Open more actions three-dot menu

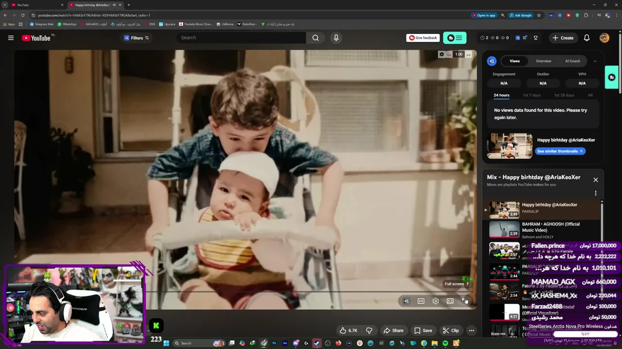pos(471,331)
